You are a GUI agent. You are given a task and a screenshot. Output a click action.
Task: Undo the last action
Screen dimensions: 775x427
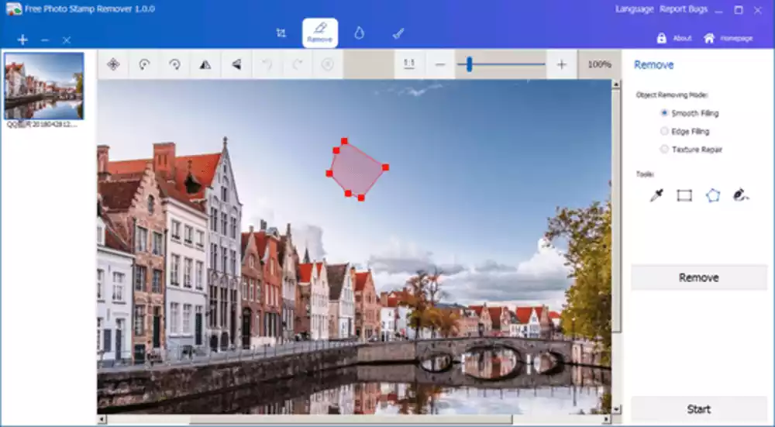[267, 64]
